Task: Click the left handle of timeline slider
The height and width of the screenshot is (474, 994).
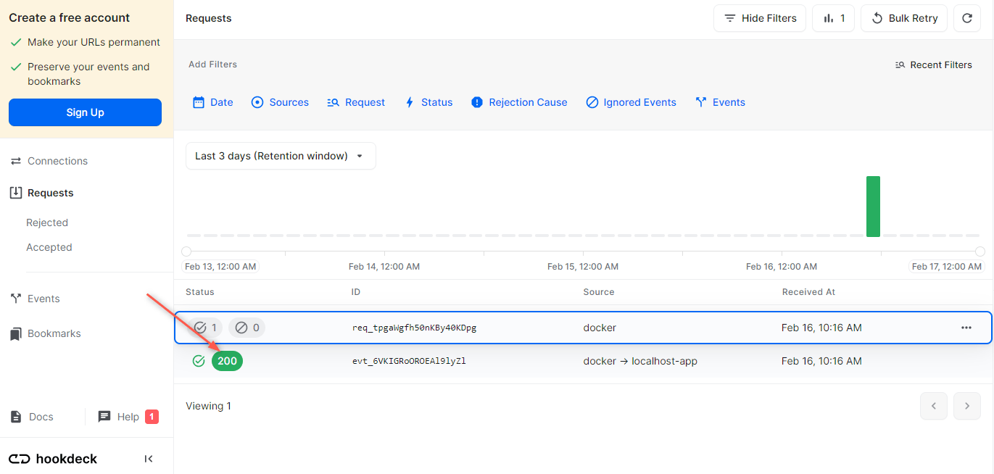Action: pyautogui.click(x=186, y=251)
